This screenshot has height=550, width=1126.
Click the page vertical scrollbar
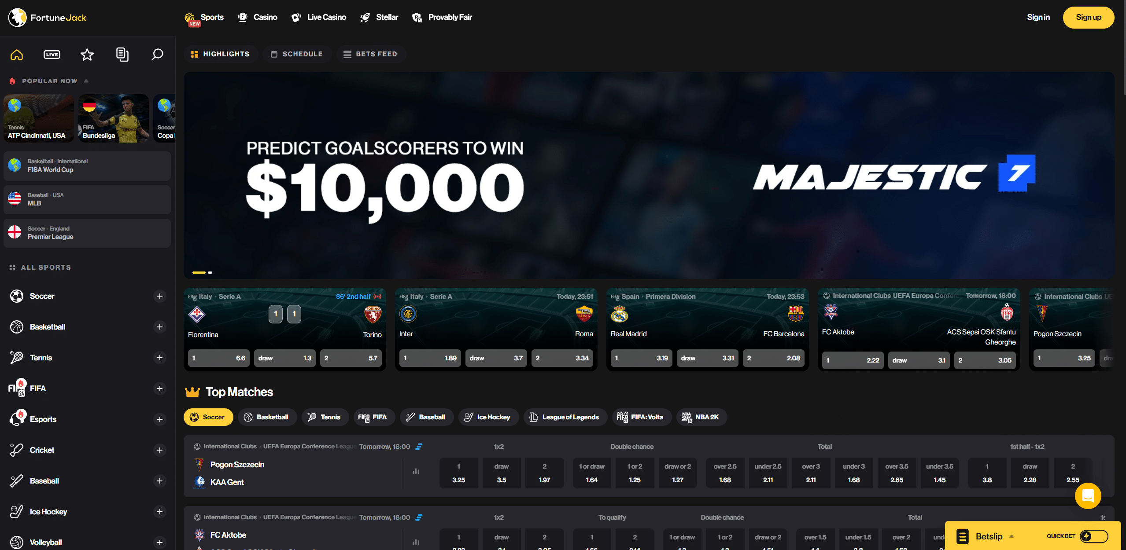click(x=1124, y=48)
